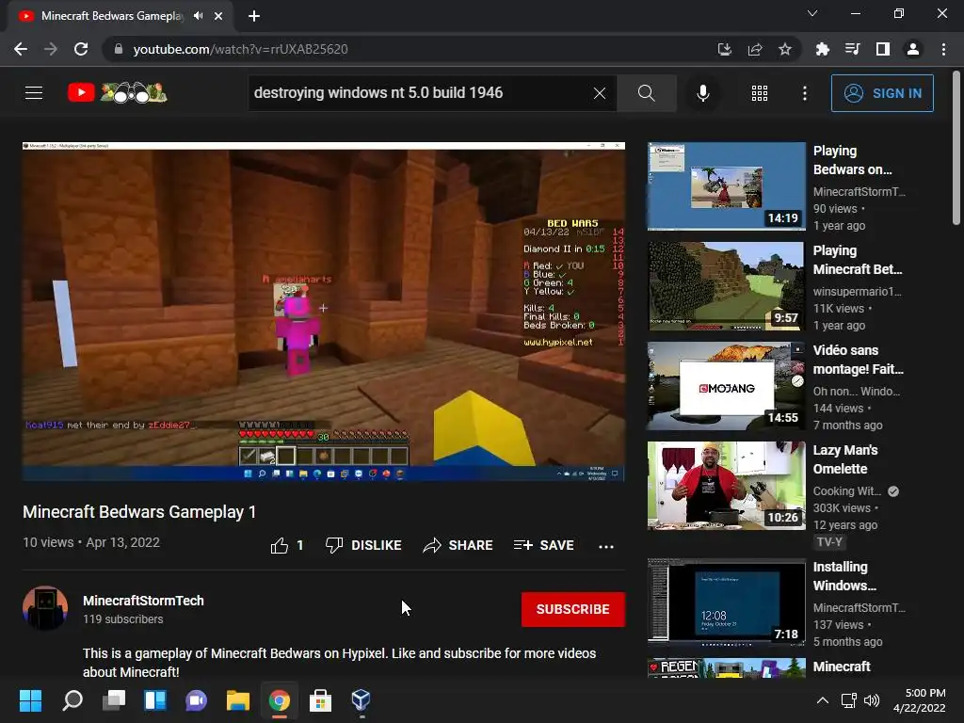
Task: Open MinecraftStormTech channel avatar
Action: tap(45, 608)
